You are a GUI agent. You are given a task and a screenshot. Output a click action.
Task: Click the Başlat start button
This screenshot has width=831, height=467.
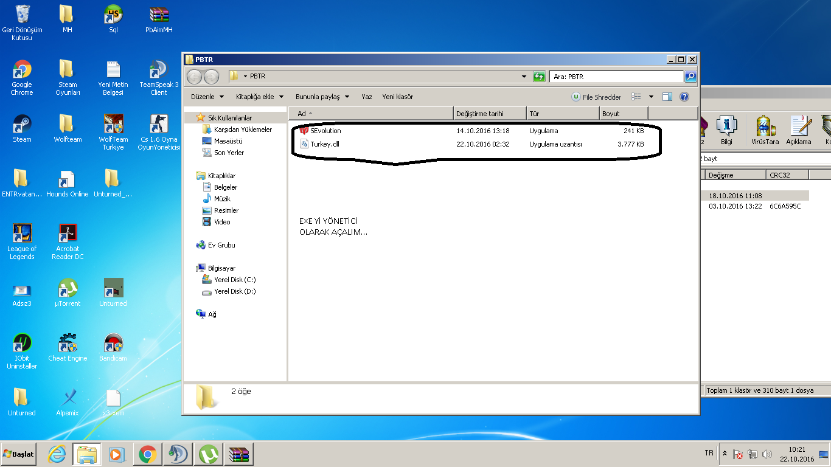click(18, 454)
